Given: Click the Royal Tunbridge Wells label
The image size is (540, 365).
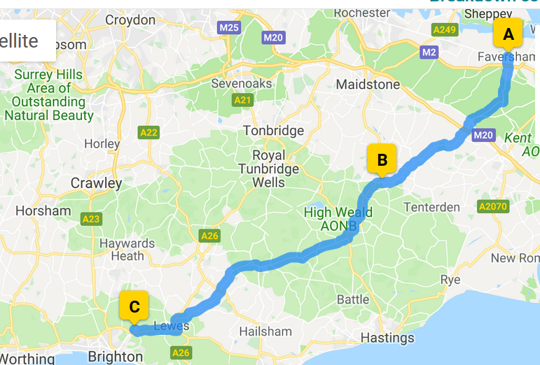Looking at the screenshot, I should (269, 169).
